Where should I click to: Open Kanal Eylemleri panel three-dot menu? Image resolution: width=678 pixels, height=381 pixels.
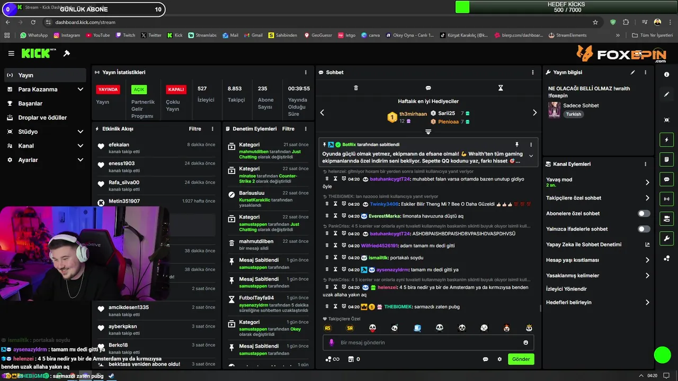coord(645,164)
